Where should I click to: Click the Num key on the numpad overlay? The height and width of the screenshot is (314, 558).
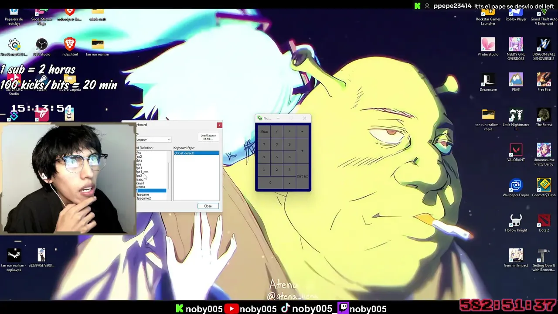click(x=264, y=131)
